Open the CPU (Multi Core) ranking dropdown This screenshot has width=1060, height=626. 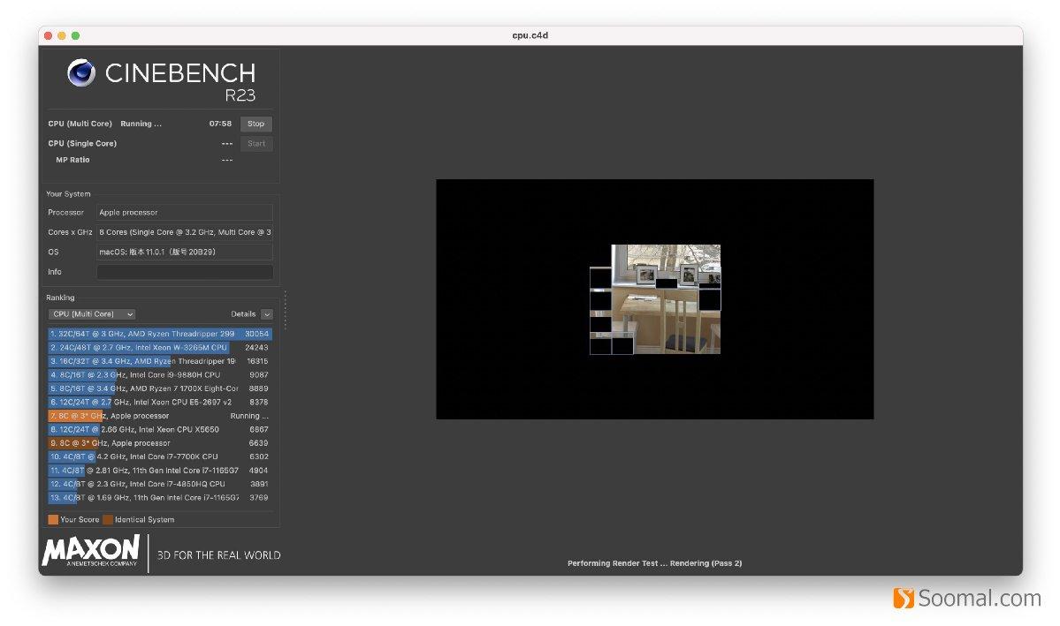[x=92, y=314]
